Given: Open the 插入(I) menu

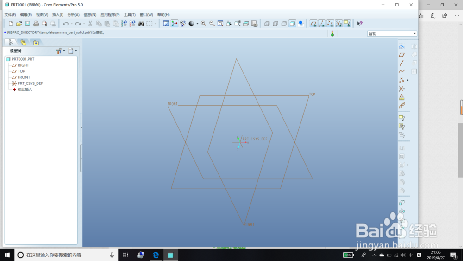Looking at the screenshot, I should coord(57,15).
